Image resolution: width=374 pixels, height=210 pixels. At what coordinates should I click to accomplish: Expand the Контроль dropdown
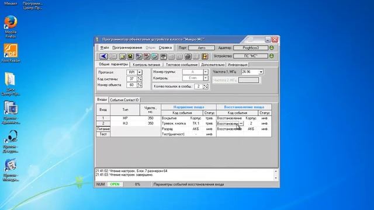pos(206,78)
